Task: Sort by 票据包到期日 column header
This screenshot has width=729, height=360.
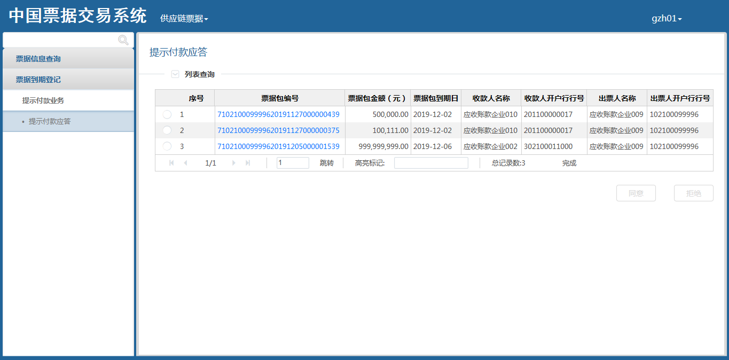Action: 436,98
